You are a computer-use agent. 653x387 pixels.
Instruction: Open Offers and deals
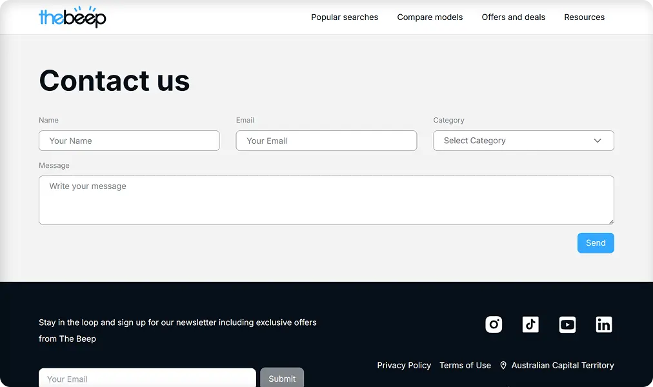[x=513, y=17]
